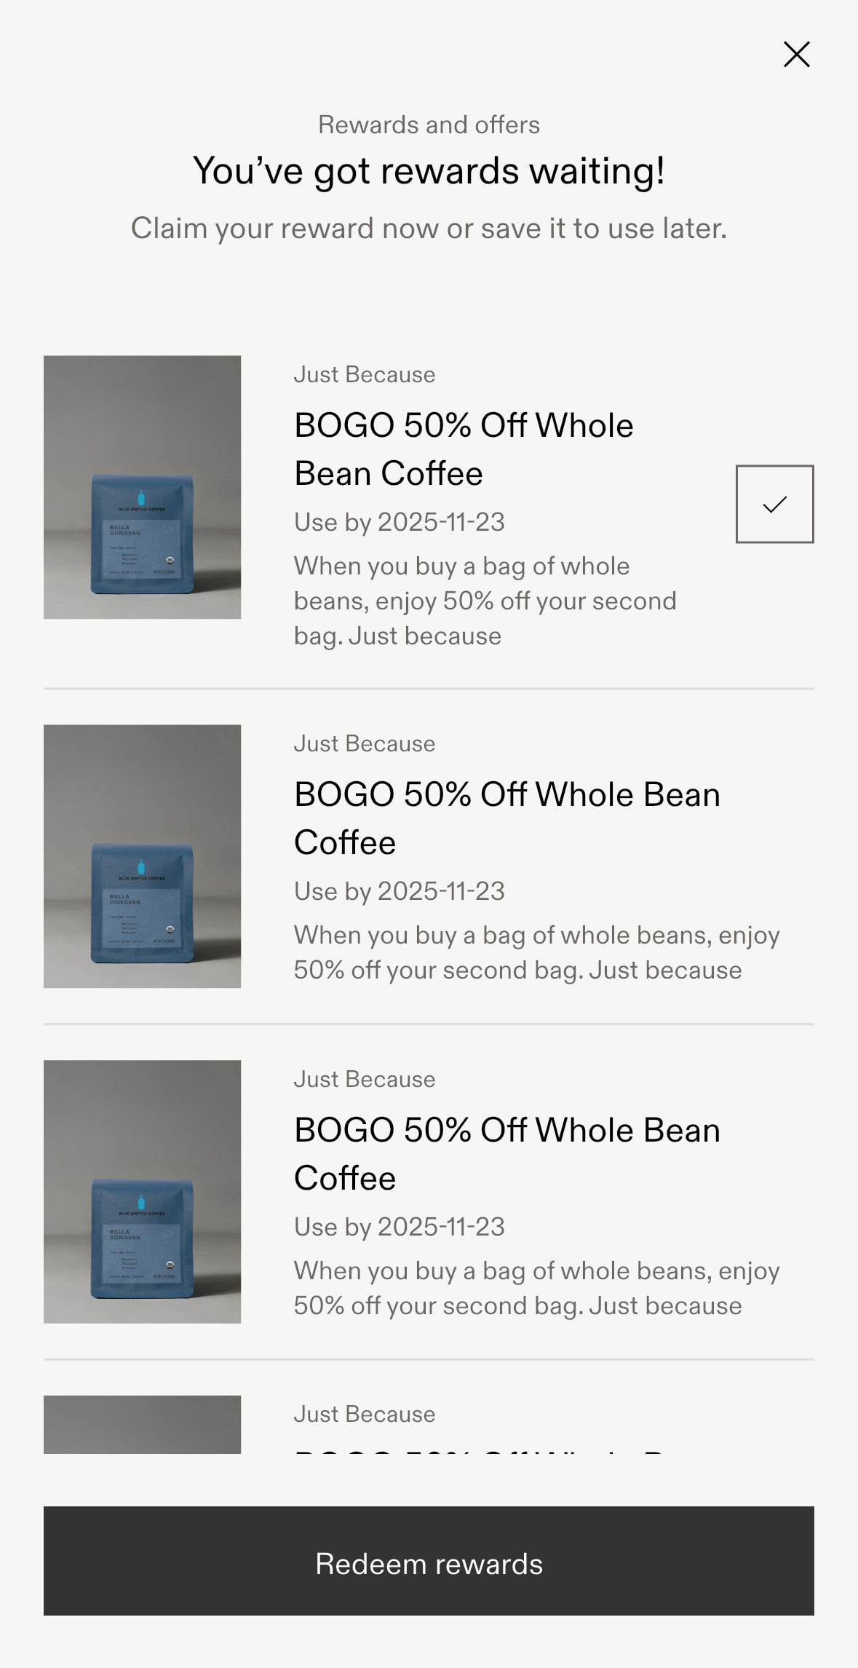The image size is (858, 1668).
Task: Click the first reward's description text
Action: 485,601
